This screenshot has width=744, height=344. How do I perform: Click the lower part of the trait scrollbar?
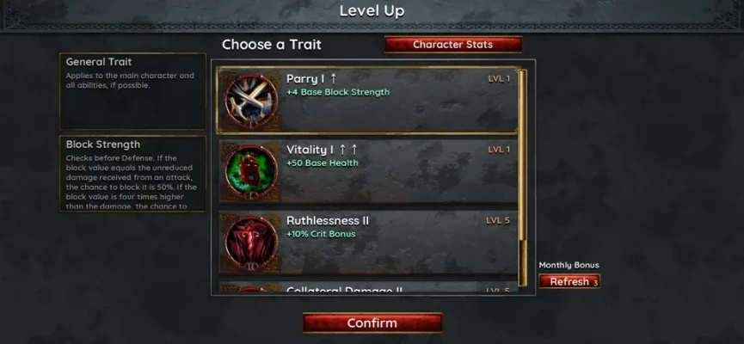523,263
